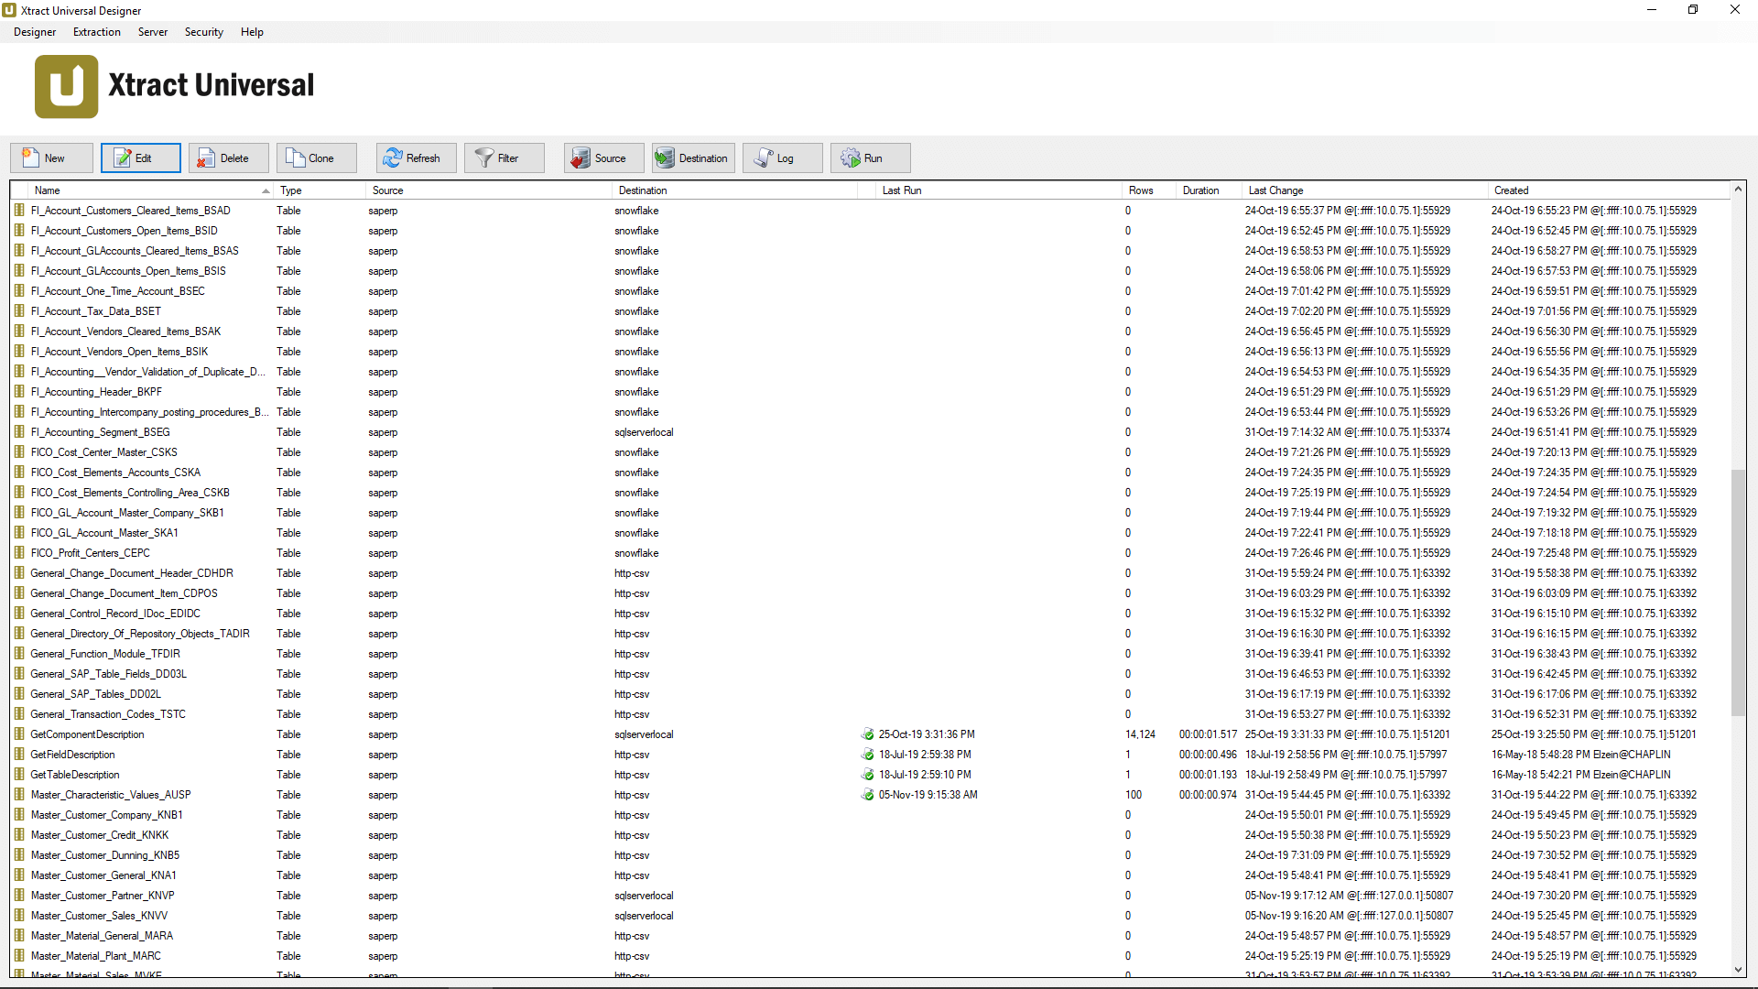Delete the selected extraction
1758x989 pixels.
coord(228,158)
